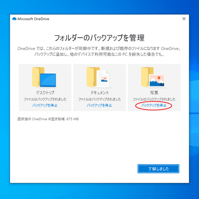The image size is (199, 199).
Task: Stop backup for the 写真 folder
Action: tap(154, 105)
